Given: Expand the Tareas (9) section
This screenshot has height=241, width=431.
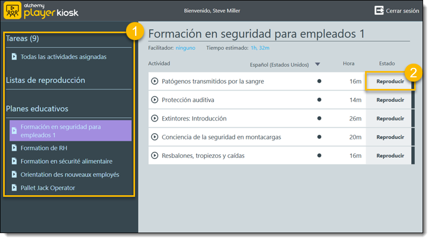Looking at the screenshot, I should click(22, 38).
